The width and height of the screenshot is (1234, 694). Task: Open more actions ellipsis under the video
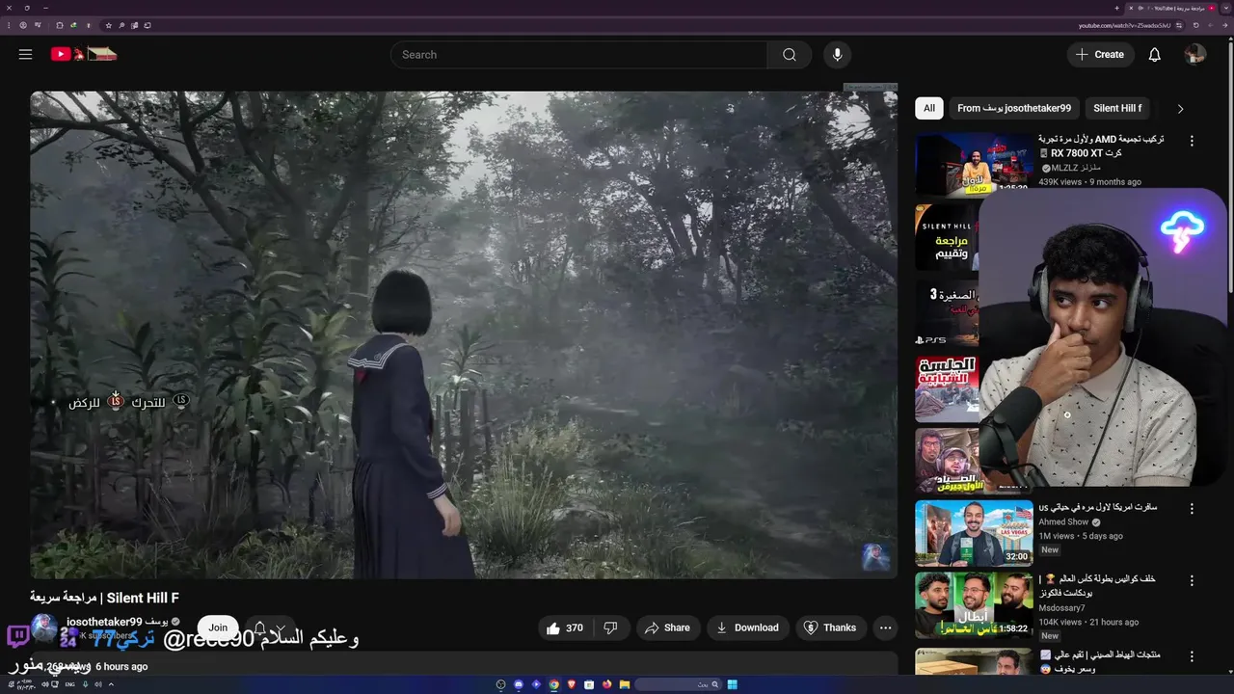[x=885, y=627]
